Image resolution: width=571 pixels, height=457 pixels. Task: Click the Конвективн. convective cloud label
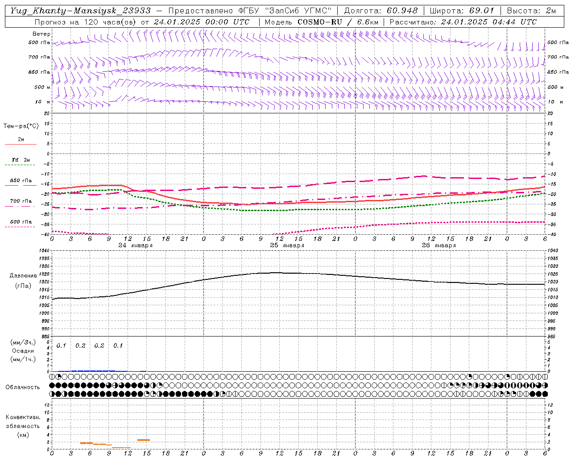click(23, 417)
